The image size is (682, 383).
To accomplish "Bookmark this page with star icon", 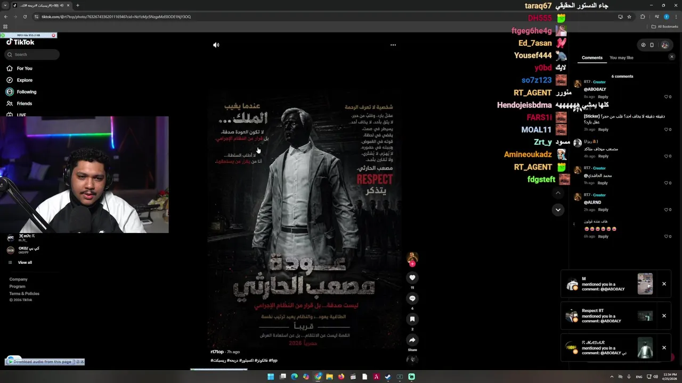I will coord(629,16).
